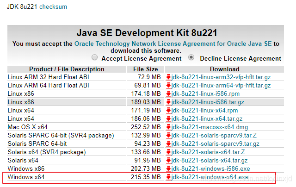This screenshot has height=187, width=296.
Task: Click the 174.18 MB file size value
Action: 146,94
